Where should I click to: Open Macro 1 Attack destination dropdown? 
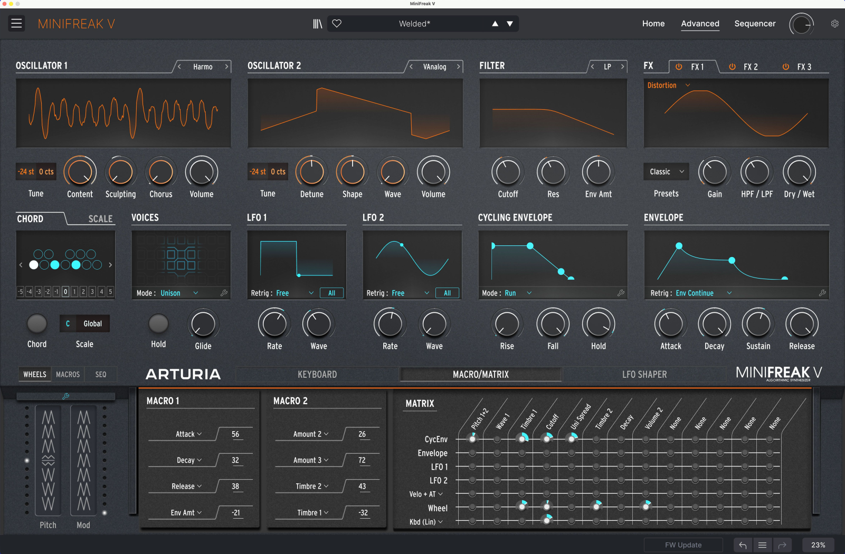188,434
